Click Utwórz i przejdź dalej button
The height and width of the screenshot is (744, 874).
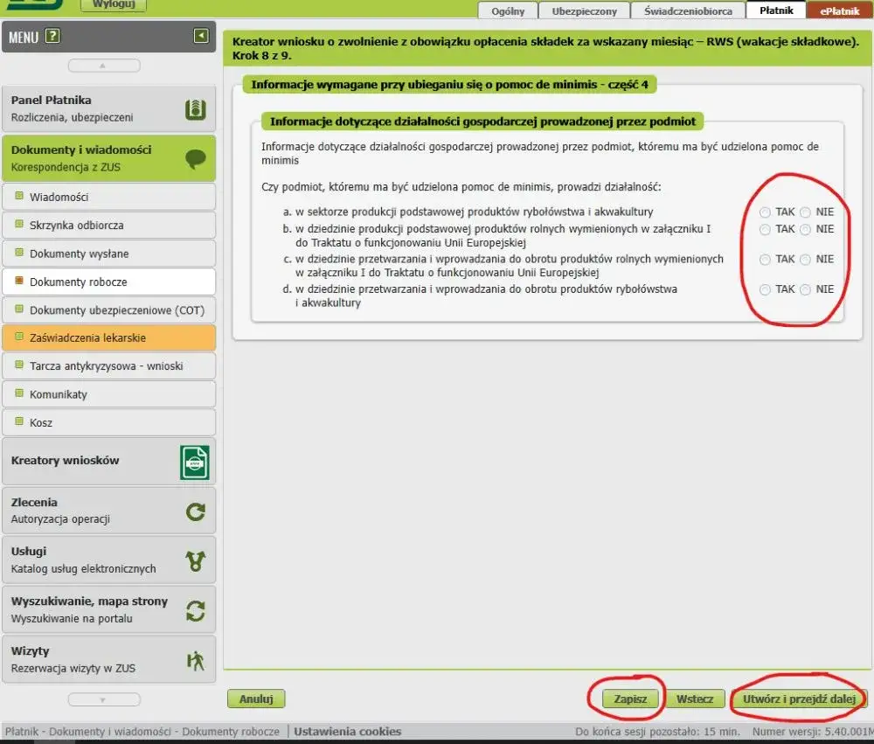click(x=799, y=699)
